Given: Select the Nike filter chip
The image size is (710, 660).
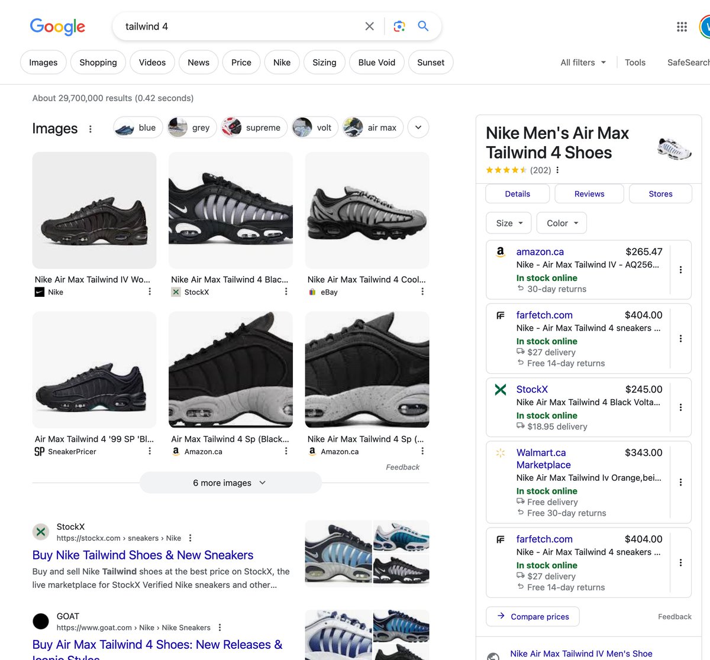Looking at the screenshot, I should [x=282, y=63].
